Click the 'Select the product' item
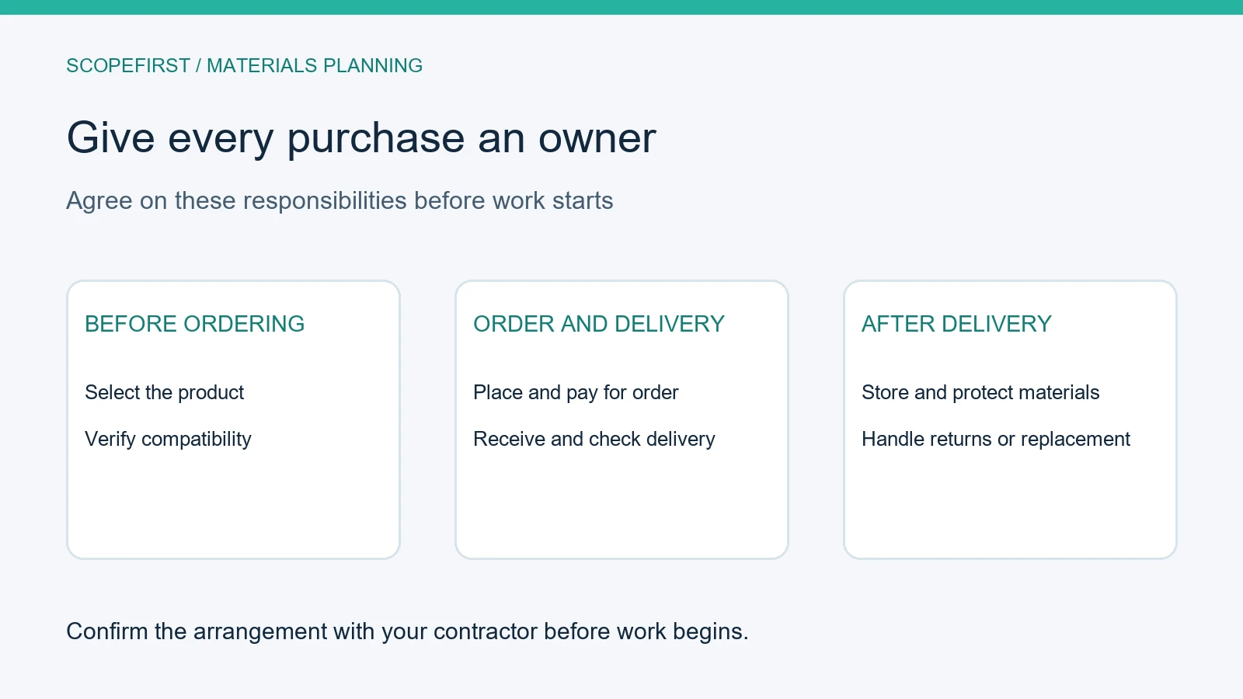 pos(164,392)
